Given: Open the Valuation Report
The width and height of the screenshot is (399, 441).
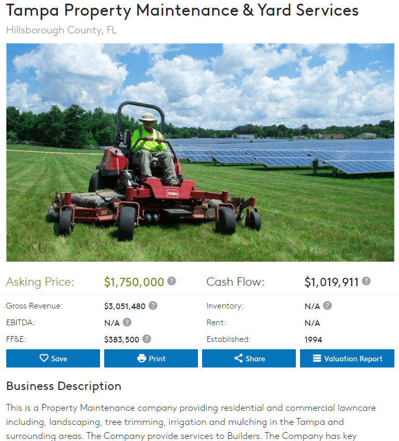Looking at the screenshot, I should [x=347, y=358].
